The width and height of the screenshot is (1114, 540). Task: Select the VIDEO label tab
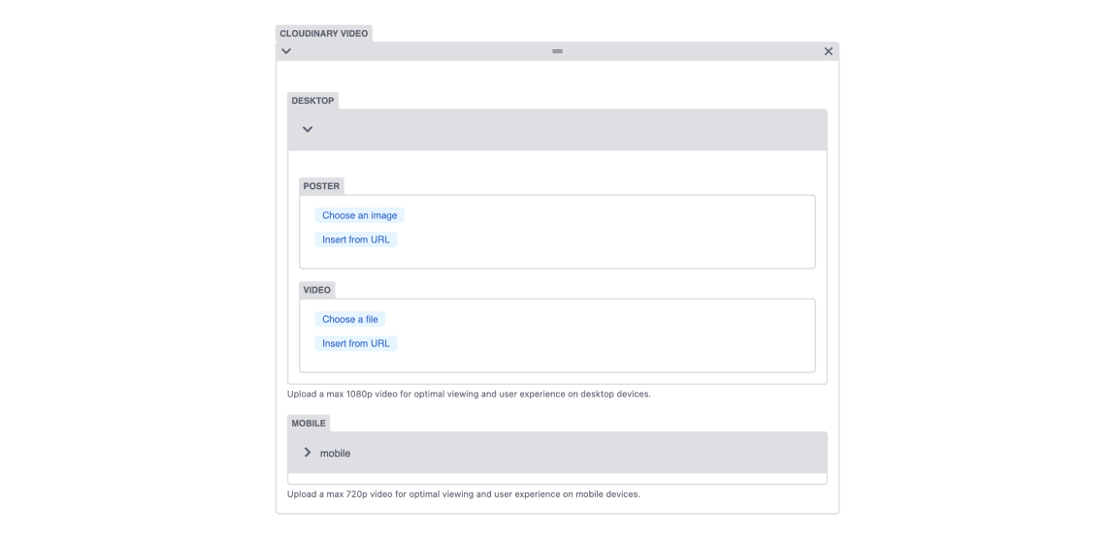click(317, 290)
